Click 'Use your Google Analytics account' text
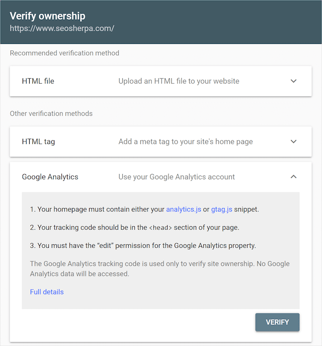 (x=177, y=177)
